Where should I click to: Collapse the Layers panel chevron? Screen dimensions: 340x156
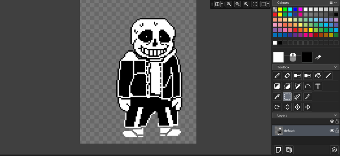point(336,115)
